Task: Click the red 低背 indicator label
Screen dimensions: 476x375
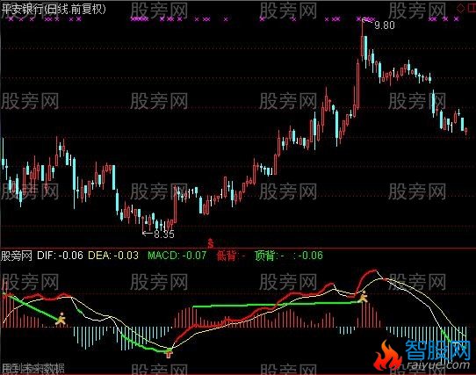Action: click(x=227, y=256)
